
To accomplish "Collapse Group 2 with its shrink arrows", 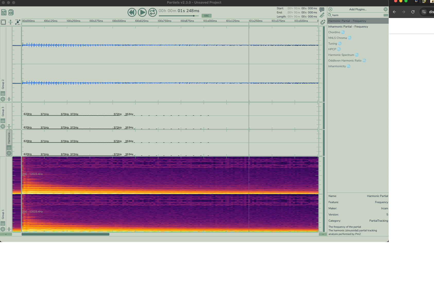I will pyautogui.click(x=9, y=99).
